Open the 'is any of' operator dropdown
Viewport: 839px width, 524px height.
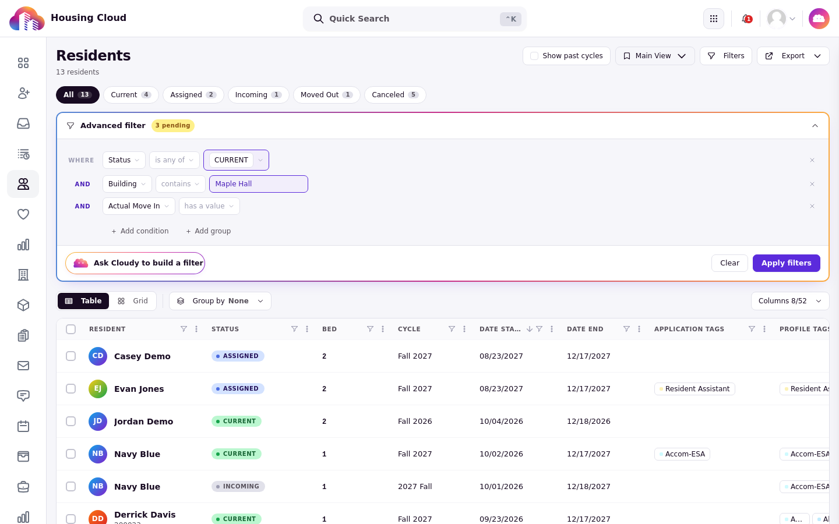pyautogui.click(x=174, y=160)
